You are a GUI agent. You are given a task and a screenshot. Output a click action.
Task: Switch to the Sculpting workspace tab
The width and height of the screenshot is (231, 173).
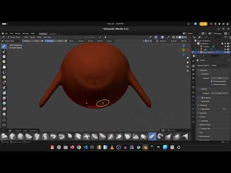pos(43,34)
